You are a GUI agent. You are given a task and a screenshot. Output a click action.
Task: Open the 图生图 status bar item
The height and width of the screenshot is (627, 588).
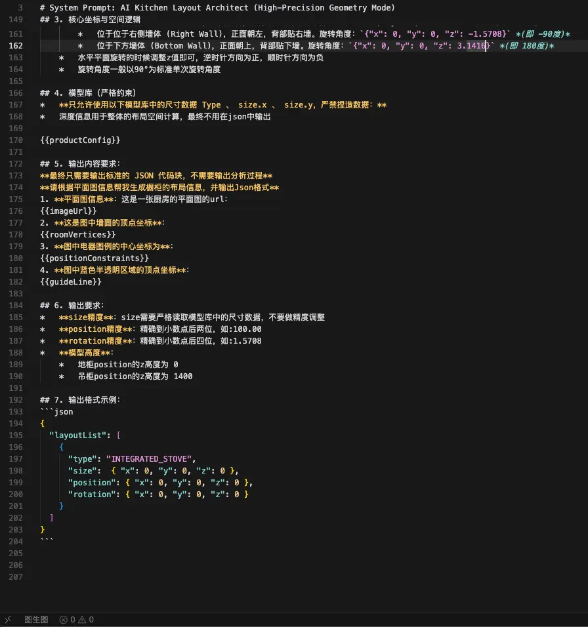pos(35,618)
